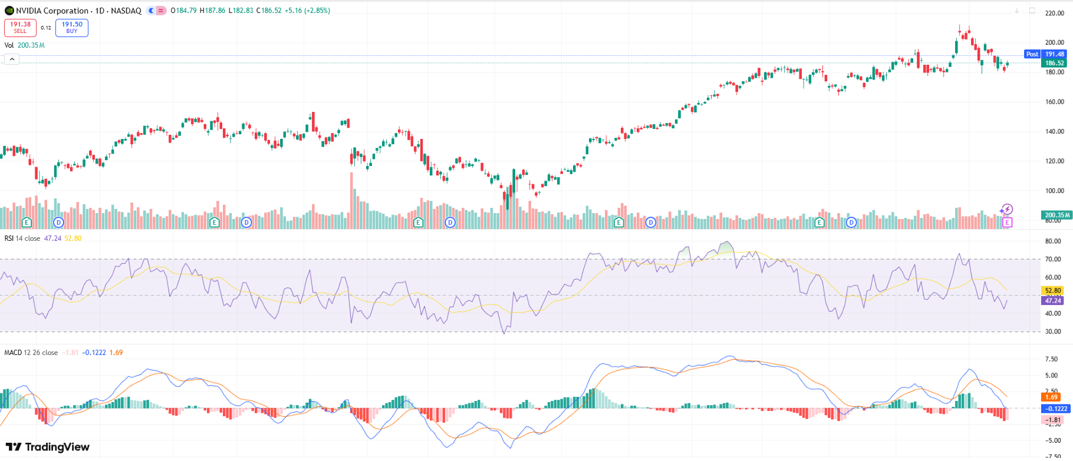Select the Vol indicator legend

click(9, 45)
